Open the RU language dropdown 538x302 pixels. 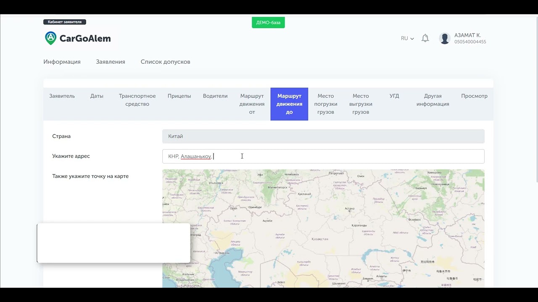click(407, 38)
